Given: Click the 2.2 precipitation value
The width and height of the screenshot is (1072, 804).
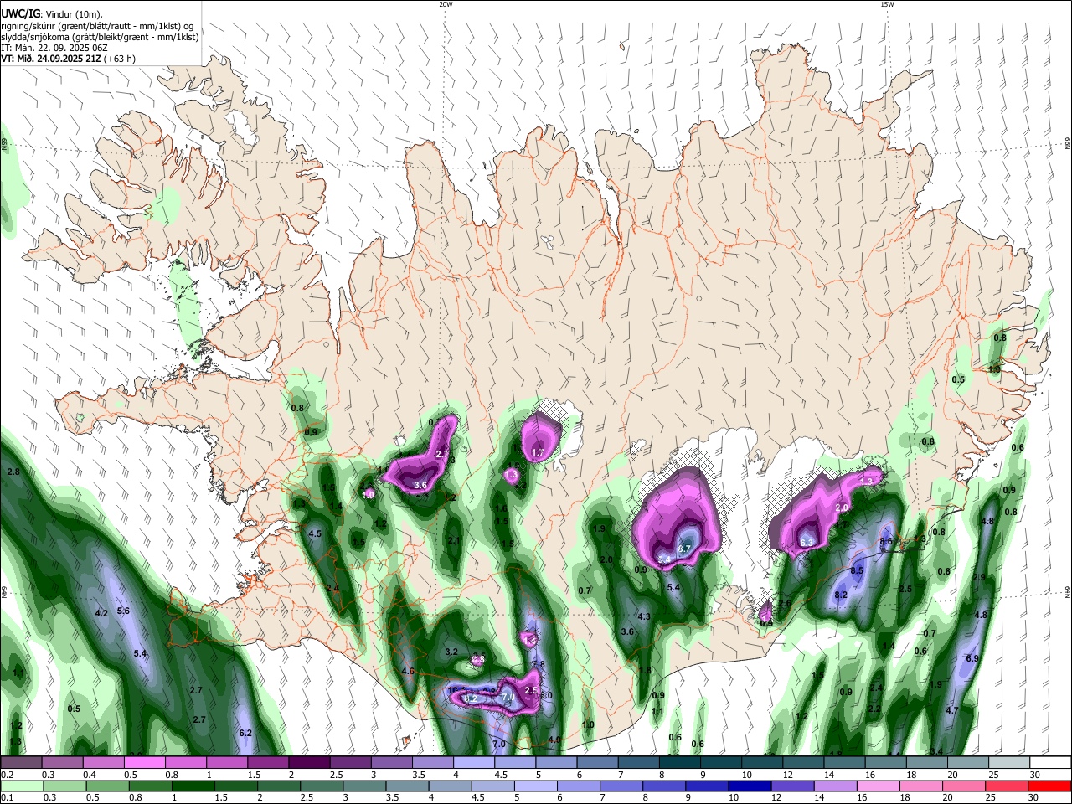Looking at the screenshot, I should pyautogui.click(x=874, y=709).
